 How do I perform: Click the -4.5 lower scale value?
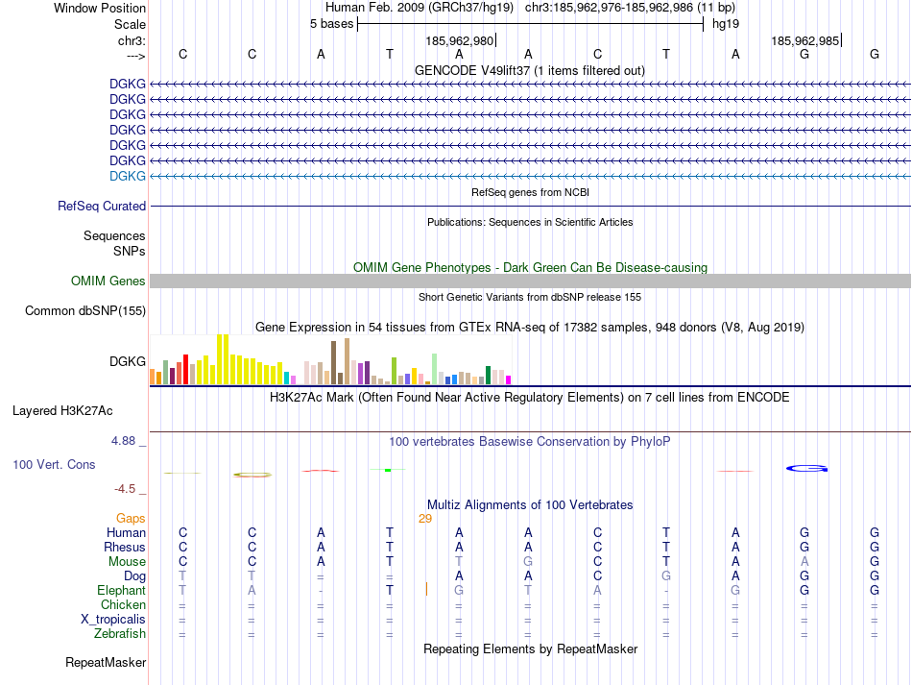click(x=125, y=489)
